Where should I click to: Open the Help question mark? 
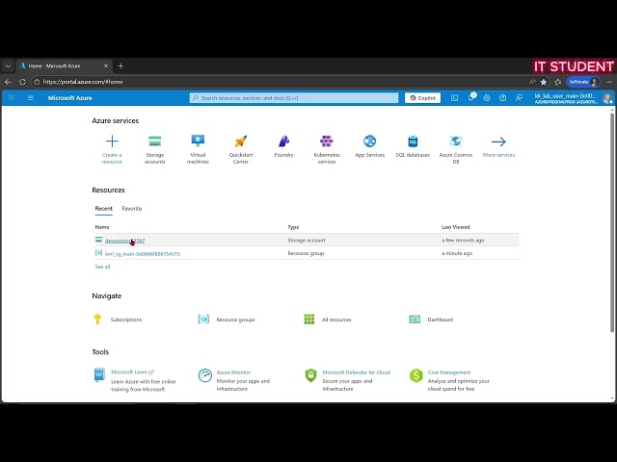click(502, 98)
